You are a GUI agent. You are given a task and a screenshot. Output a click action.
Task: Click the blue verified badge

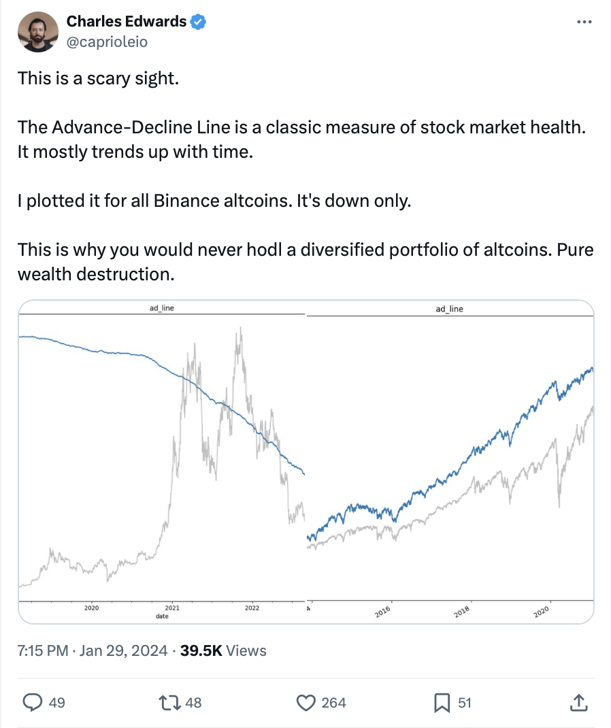pos(198,21)
